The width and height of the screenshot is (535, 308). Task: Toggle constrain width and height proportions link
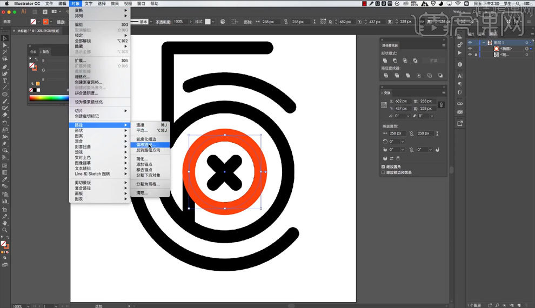[441, 105]
